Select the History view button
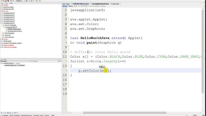The height and width of the screenshot is (116, 206). [70, 6]
